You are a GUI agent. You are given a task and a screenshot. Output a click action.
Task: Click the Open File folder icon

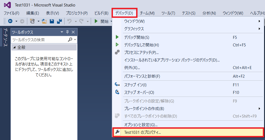click(44, 21)
